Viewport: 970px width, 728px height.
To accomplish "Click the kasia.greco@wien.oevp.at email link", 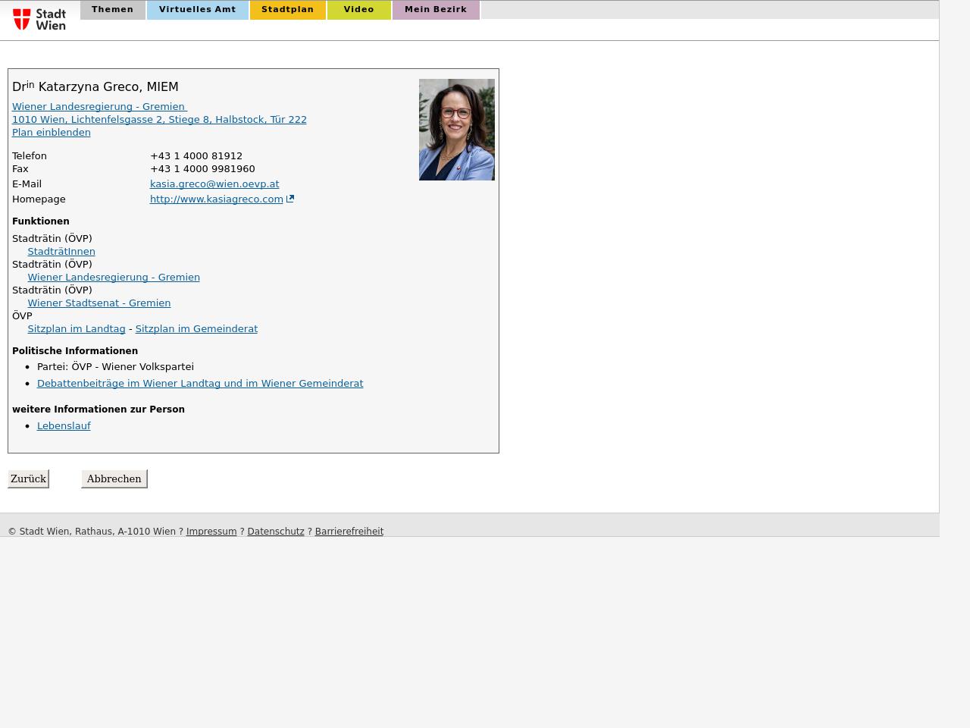I will (214, 184).
